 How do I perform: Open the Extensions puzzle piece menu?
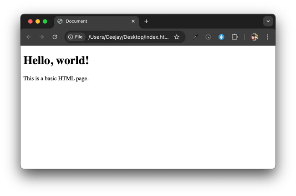pos(235,37)
